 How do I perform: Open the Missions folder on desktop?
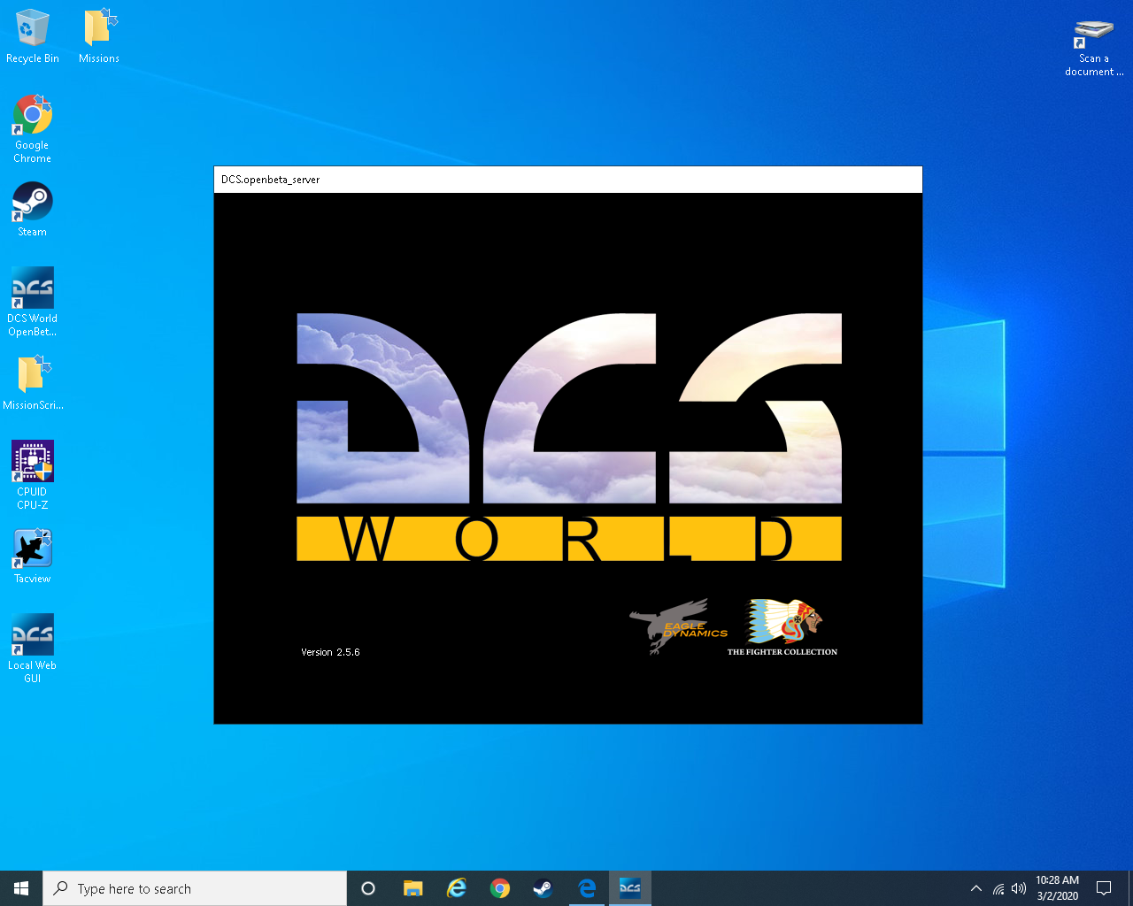coord(99,36)
